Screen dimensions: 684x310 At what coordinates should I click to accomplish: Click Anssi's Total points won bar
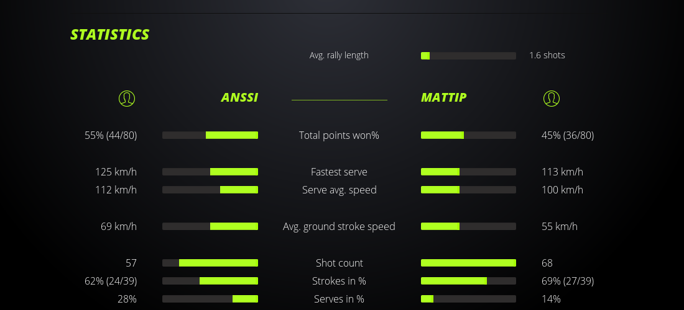point(210,135)
